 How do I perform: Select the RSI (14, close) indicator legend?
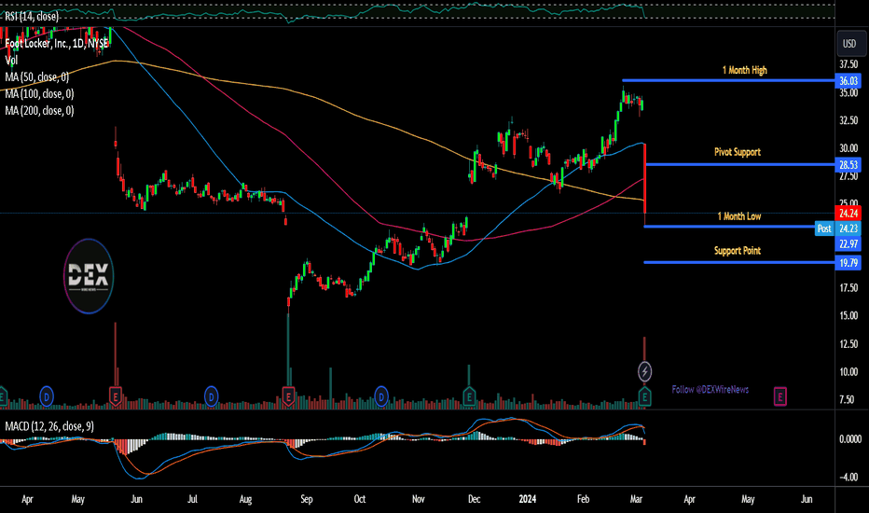32,16
